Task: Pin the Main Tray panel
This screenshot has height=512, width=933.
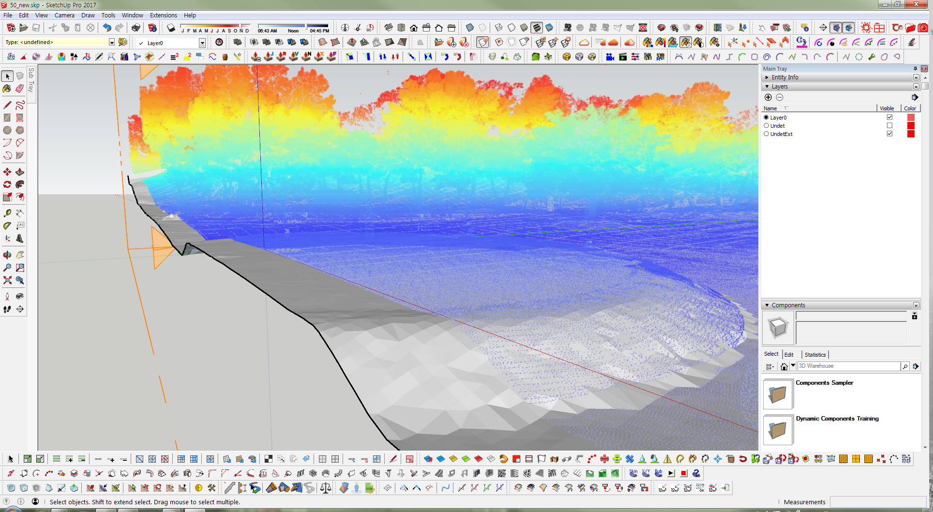Action: [915, 69]
